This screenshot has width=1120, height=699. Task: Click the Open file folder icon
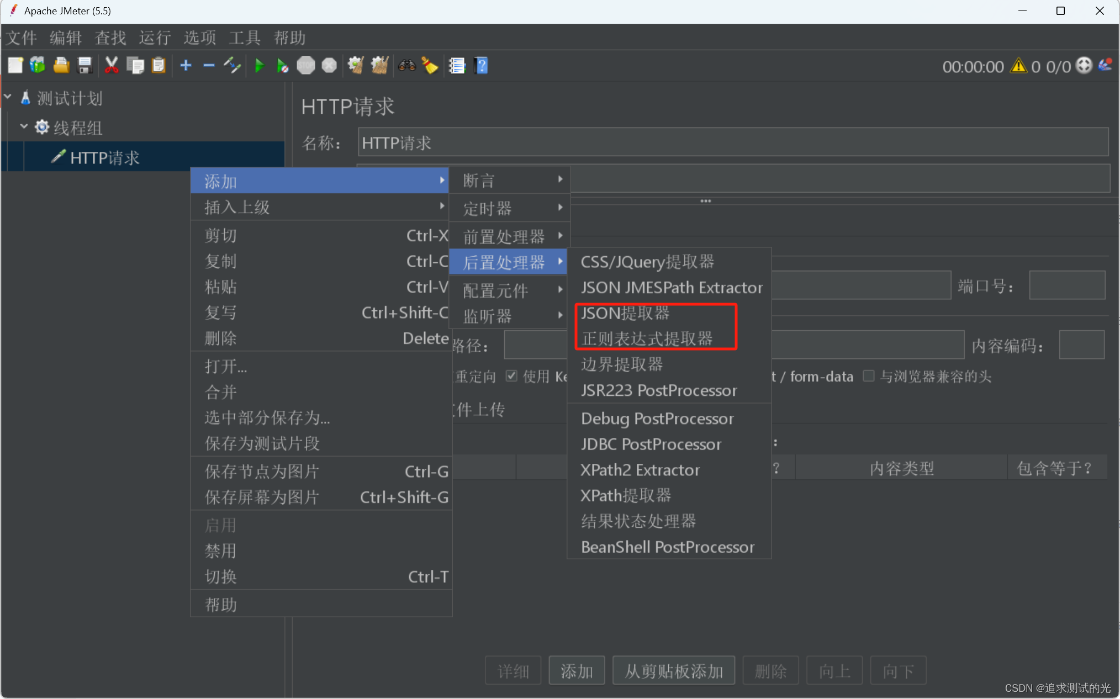[x=61, y=66]
